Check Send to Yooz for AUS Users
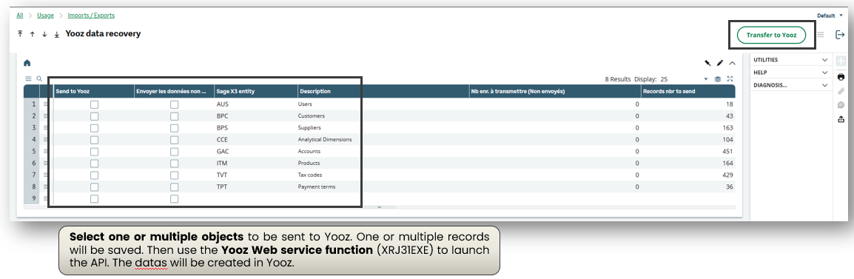 click(x=94, y=104)
